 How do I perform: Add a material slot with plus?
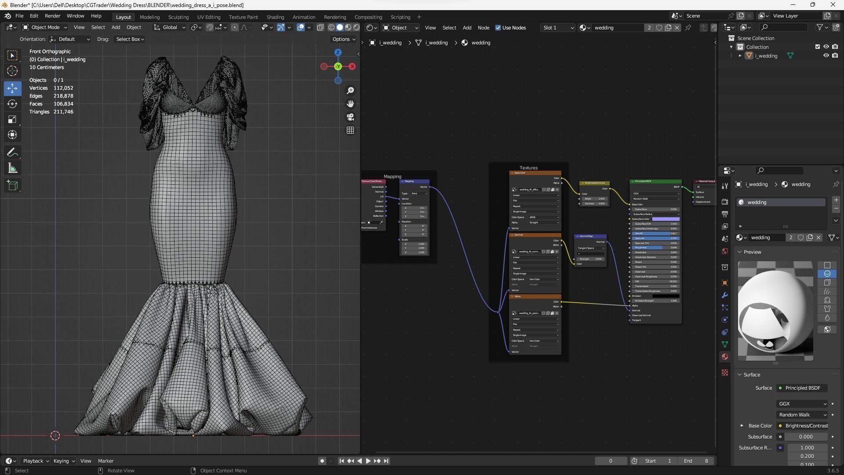click(836, 200)
